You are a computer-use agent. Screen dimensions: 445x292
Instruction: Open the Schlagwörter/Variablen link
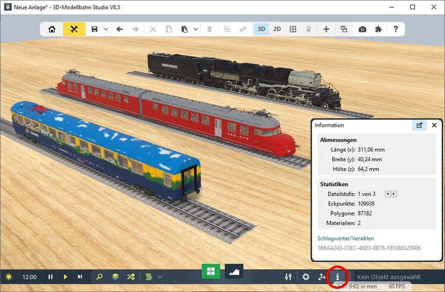point(346,238)
